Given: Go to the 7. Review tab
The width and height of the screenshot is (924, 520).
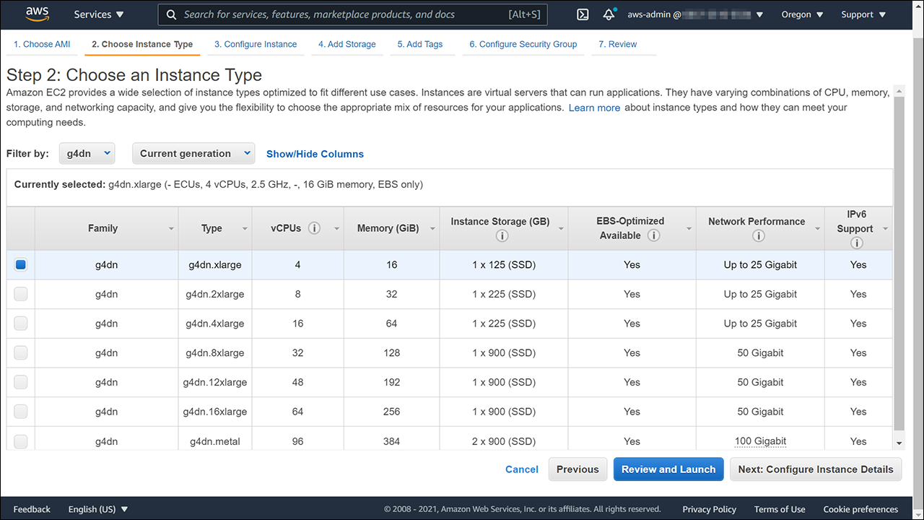Looking at the screenshot, I should [x=618, y=44].
